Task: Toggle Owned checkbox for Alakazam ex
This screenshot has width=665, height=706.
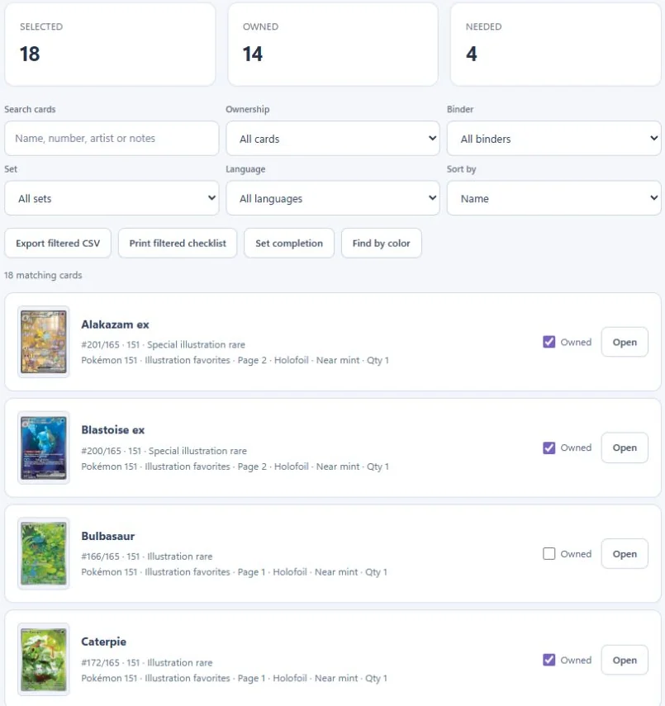Action: (549, 342)
